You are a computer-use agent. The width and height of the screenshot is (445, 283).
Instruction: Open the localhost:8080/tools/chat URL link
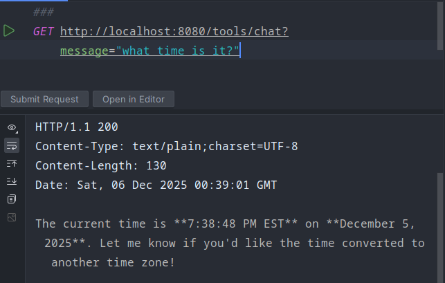tap(174, 32)
